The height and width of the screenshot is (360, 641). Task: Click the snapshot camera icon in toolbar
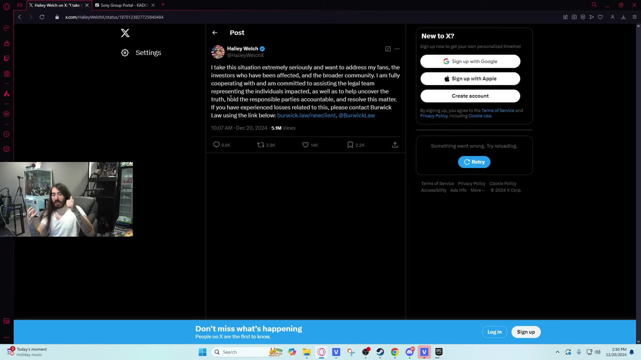[574, 17]
